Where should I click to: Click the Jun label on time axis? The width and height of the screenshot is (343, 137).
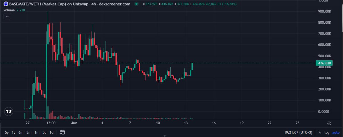coord(75,123)
